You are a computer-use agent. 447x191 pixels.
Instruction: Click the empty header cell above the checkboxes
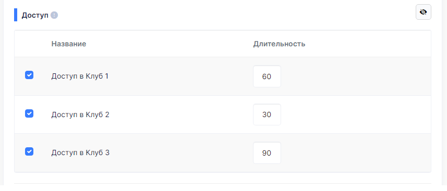coord(29,44)
